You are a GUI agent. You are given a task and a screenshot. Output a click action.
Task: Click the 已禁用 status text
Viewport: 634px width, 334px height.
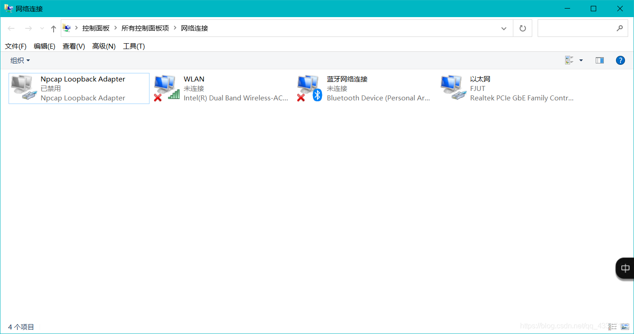point(51,89)
